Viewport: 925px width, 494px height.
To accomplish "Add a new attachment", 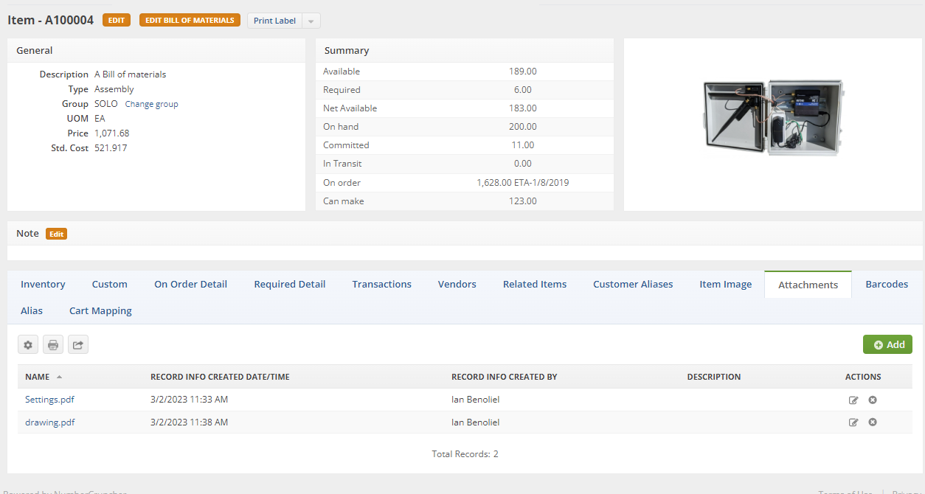I will 887,344.
